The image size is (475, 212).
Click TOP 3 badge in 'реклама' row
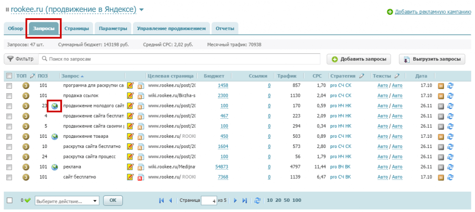point(26,167)
